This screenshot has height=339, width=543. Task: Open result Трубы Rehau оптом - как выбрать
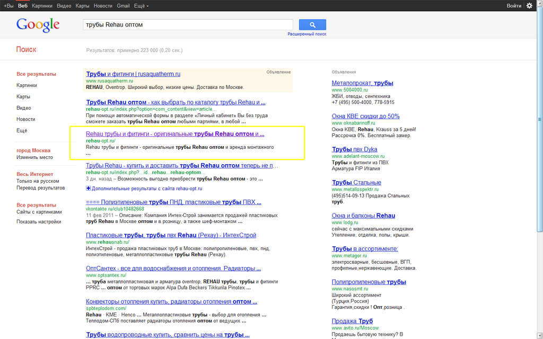(176, 102)
